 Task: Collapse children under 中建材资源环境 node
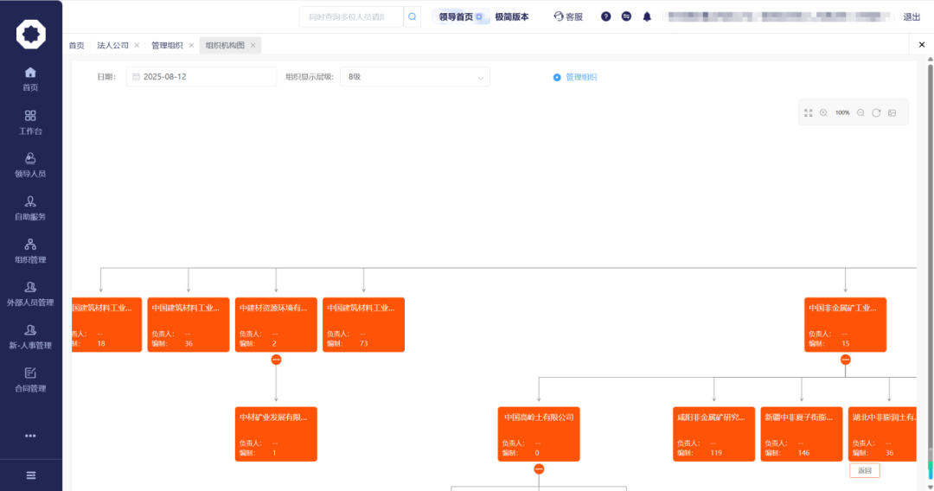(x=276, y=360)
